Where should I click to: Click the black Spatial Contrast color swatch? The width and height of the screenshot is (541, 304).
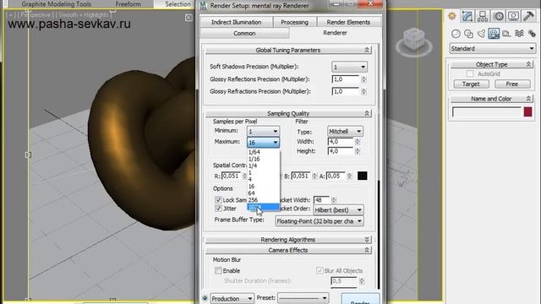tap(363, 176)
